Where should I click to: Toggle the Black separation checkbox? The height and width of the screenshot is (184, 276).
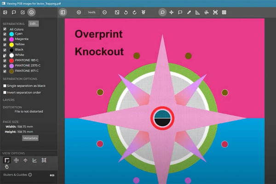(x=5, y=50)
